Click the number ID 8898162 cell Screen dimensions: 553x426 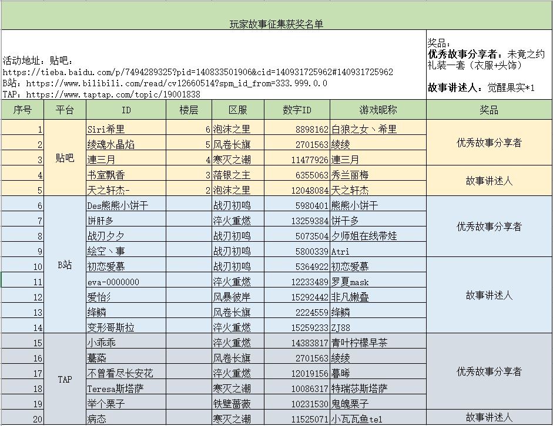coord(297,127)
